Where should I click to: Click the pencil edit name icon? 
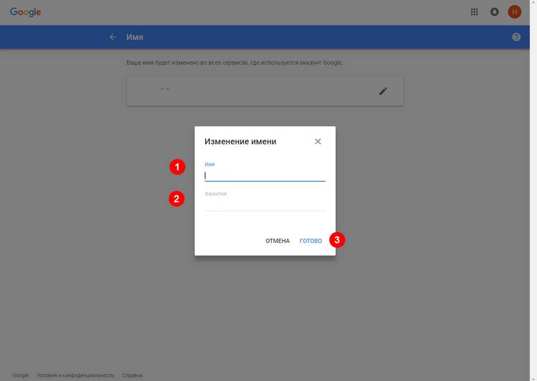pyautogui.click(x=383, y=91)
